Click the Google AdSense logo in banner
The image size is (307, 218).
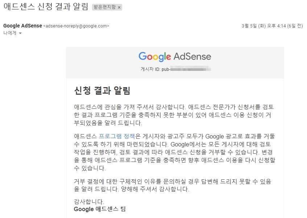pyautogui.click(x=175, y=56)
